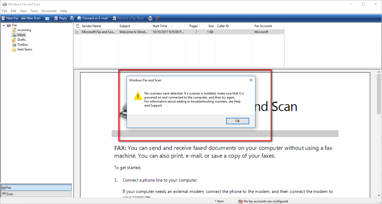Sort by the Sender Name column
Screen dimensions: 382x204
[99, 26]
